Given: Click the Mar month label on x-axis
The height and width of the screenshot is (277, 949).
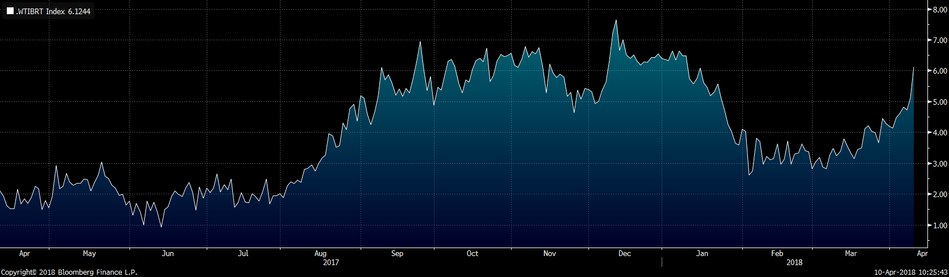Looking at the screenshot, I should click(x=851, y=253).
